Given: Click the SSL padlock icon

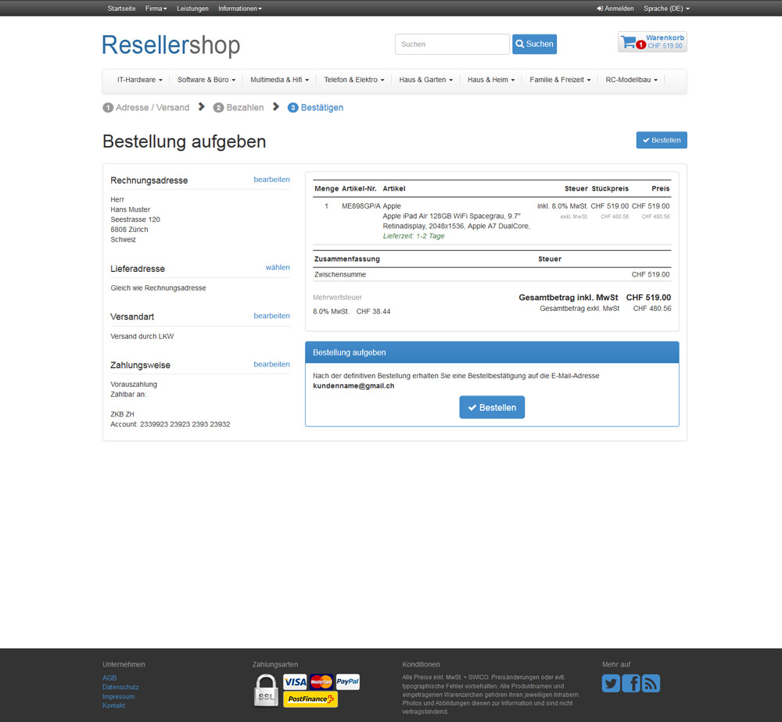Looking at the screenshot, I should pos(266,692).
